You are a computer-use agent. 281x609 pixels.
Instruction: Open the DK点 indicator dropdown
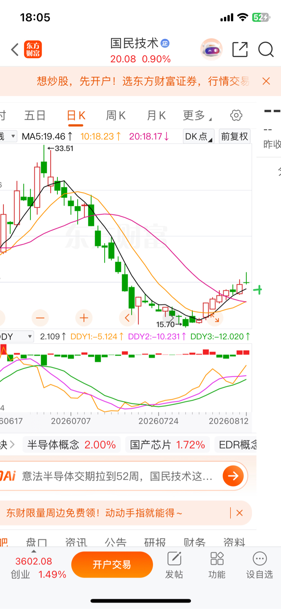pos(198,136)
